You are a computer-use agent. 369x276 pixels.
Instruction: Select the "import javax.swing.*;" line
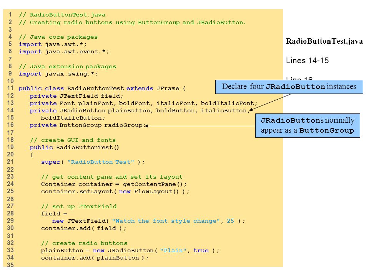click(58, 74)
